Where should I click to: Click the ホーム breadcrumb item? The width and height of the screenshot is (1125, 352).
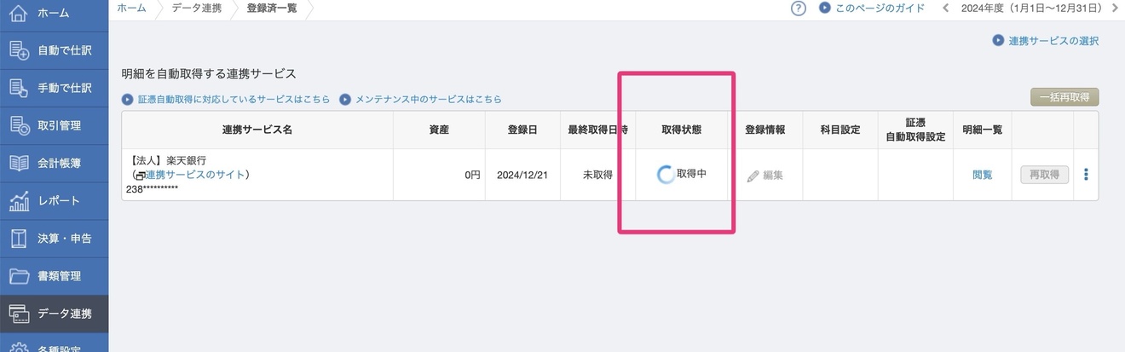click(131, 8)
